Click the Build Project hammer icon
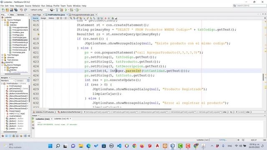Viewport: 267px width, 150px height. click(x=57, y=10)
